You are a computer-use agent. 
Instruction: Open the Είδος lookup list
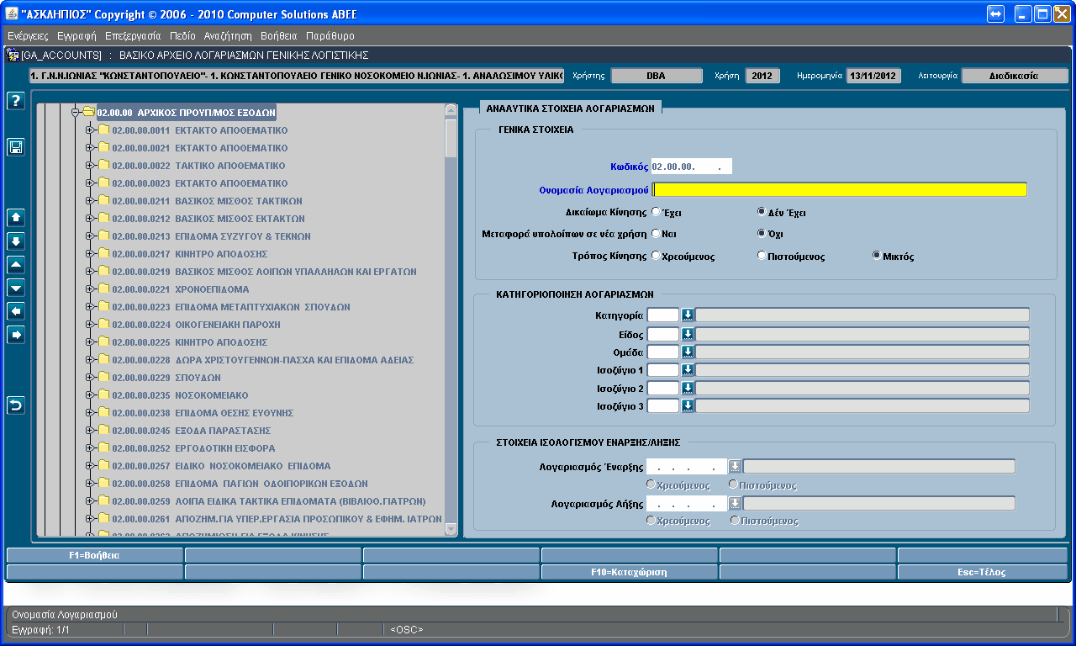[688, 334]
